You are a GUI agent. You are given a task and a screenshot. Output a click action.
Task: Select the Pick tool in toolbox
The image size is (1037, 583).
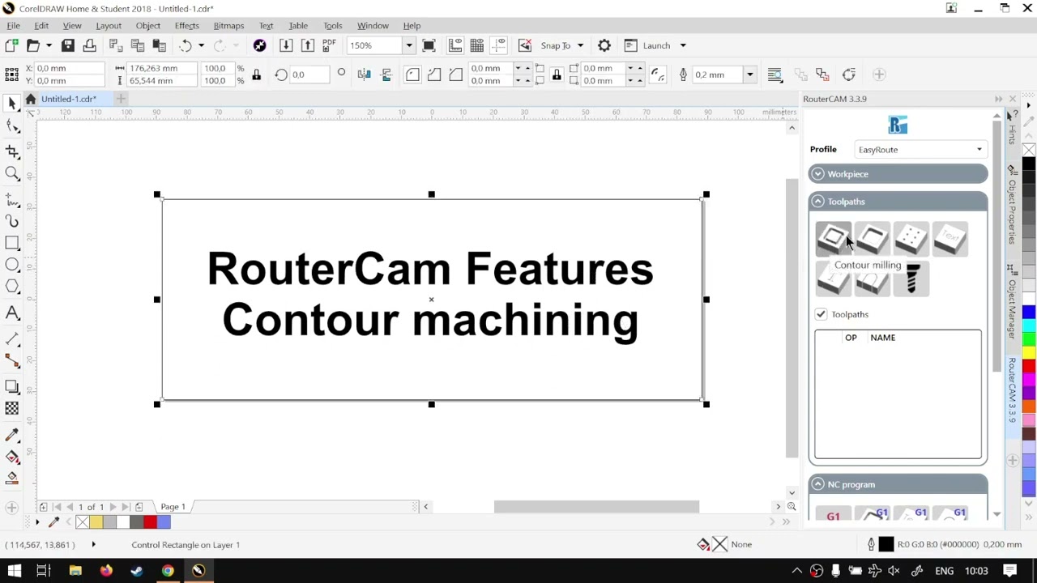coord(12,104)
